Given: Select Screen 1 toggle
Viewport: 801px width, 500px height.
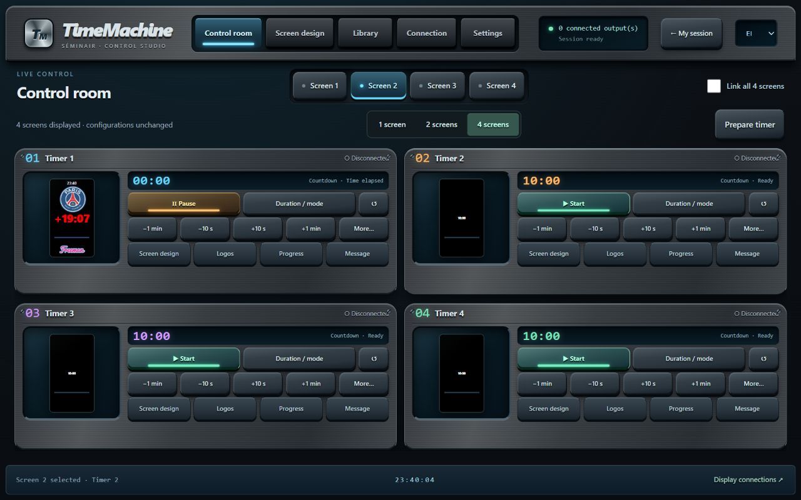Looking at the screenshot, I should tap(319, 86).
